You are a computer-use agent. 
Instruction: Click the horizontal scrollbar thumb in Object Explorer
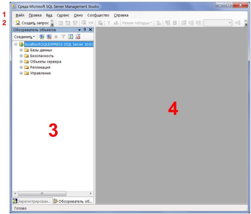(42, 194)
